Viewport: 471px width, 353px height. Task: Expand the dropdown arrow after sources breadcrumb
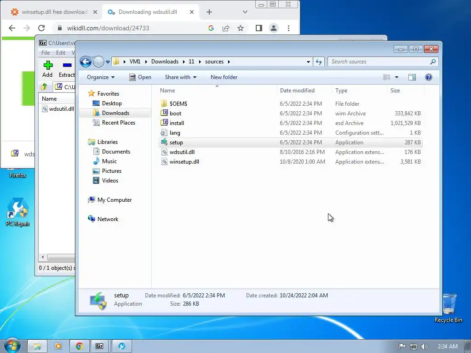click(229, 62)
